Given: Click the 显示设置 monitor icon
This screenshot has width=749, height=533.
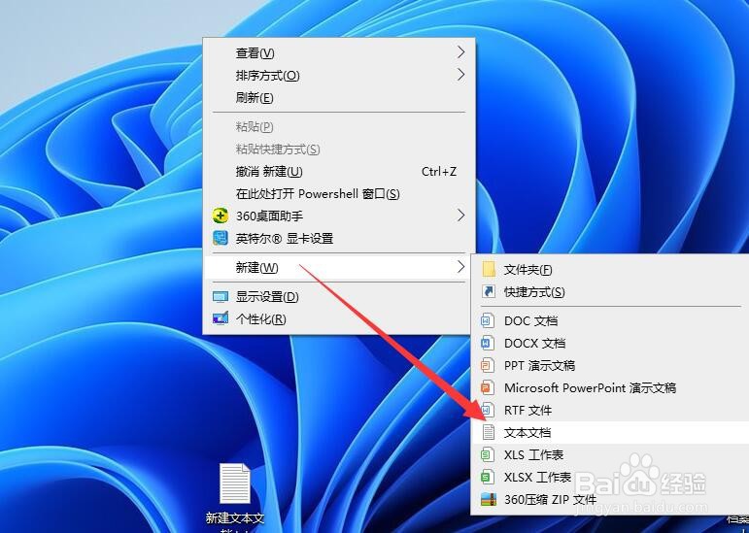Looking at the screenshot, I should pyautogui.click(x=221, y=297).
